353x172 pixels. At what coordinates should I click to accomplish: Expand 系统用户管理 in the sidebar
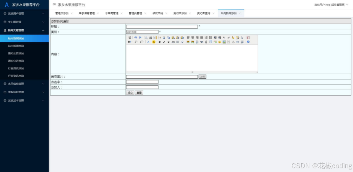[x=24, y=13]
